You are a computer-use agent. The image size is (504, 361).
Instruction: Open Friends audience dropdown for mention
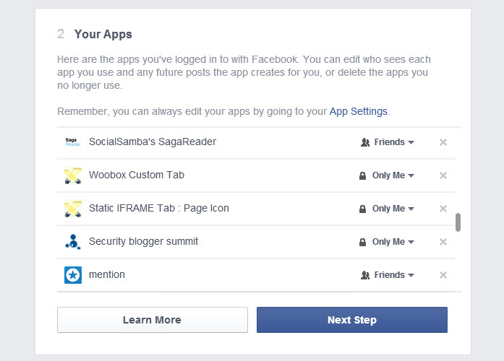388,275
